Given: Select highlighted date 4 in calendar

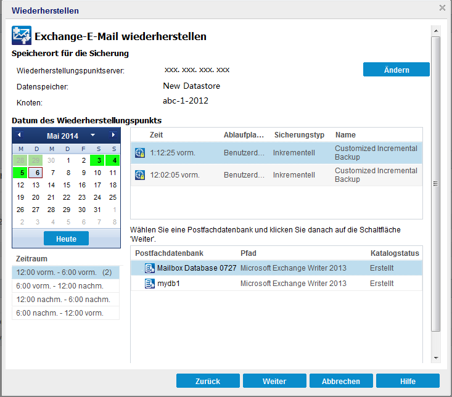Looking at the screenshot, I should pyautogui.click(x=113, y=160).
